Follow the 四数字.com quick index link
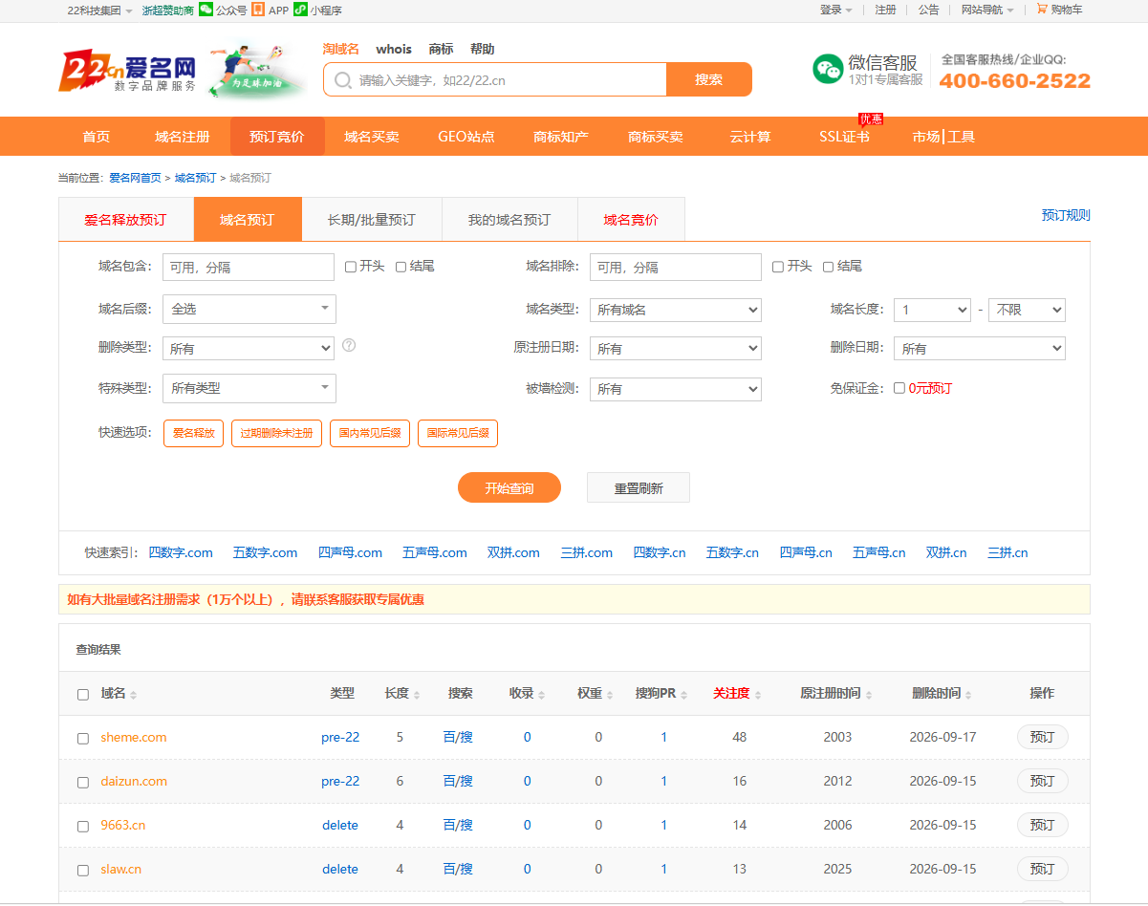This screenshot has height=906, width=1148. pos(181,552)
